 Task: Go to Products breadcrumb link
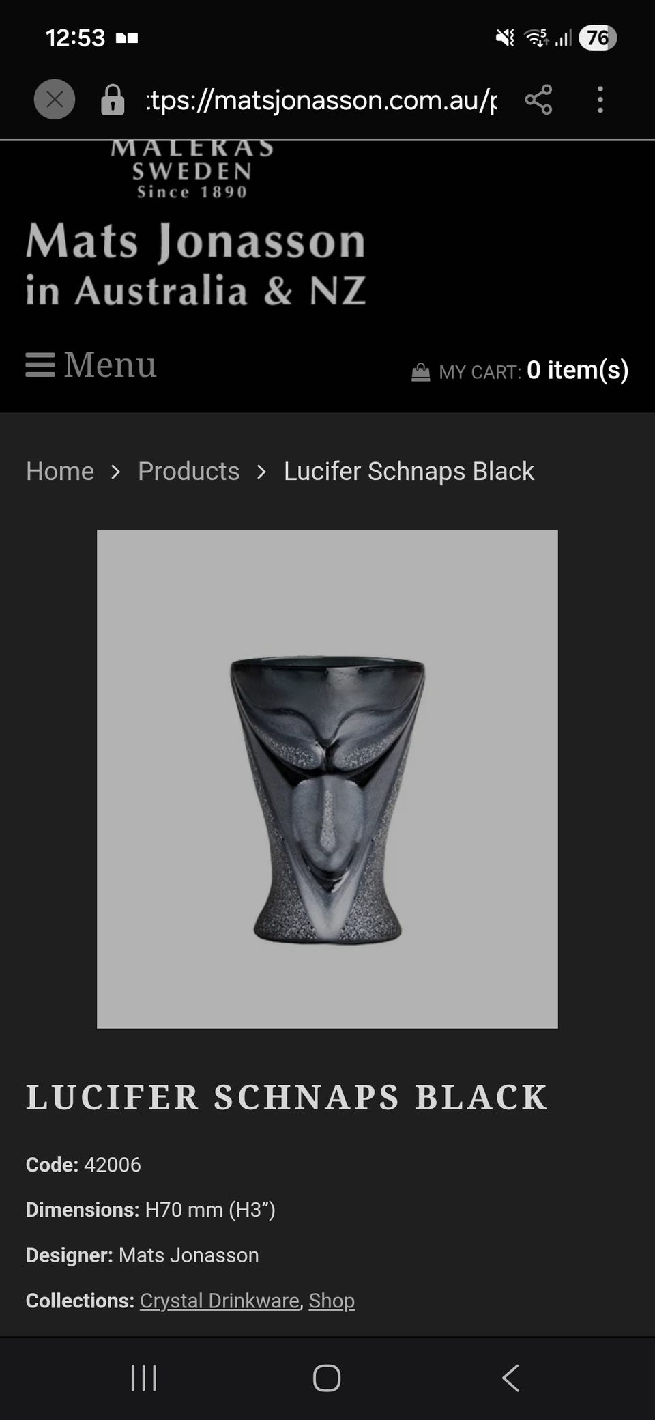(188, 471)
